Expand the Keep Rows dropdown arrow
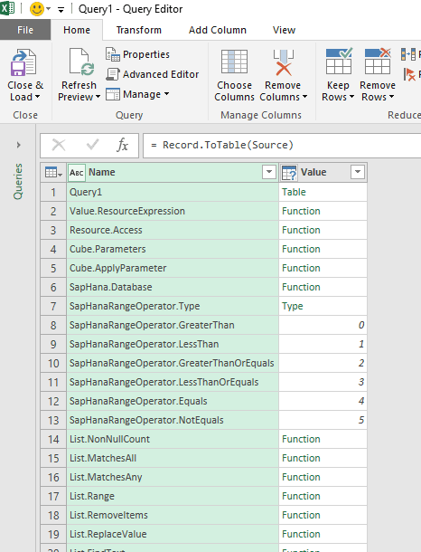Viewport: 421px width, 552px height. [351, 97]
